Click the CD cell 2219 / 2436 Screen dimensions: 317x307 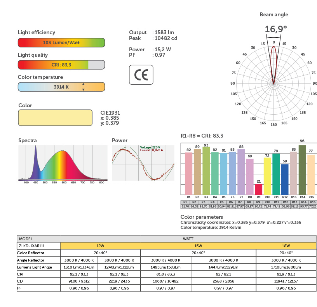pyautogui.click(x=119, y=281)
